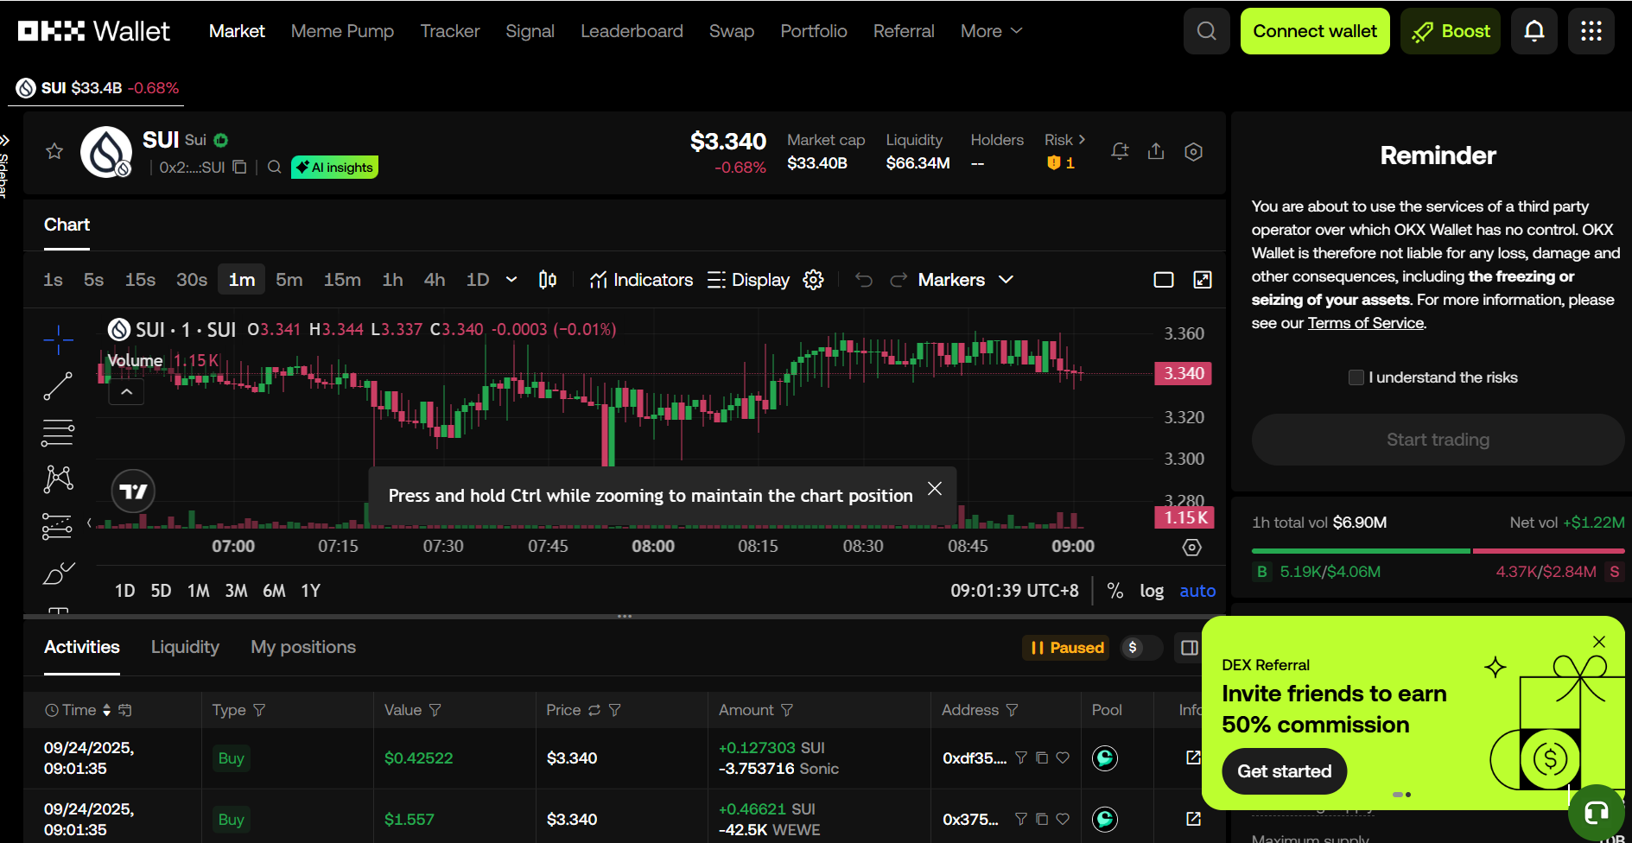The image size is (1632, 843).
Task: Open the Meme Pump menu item
Action: [342, 31]
